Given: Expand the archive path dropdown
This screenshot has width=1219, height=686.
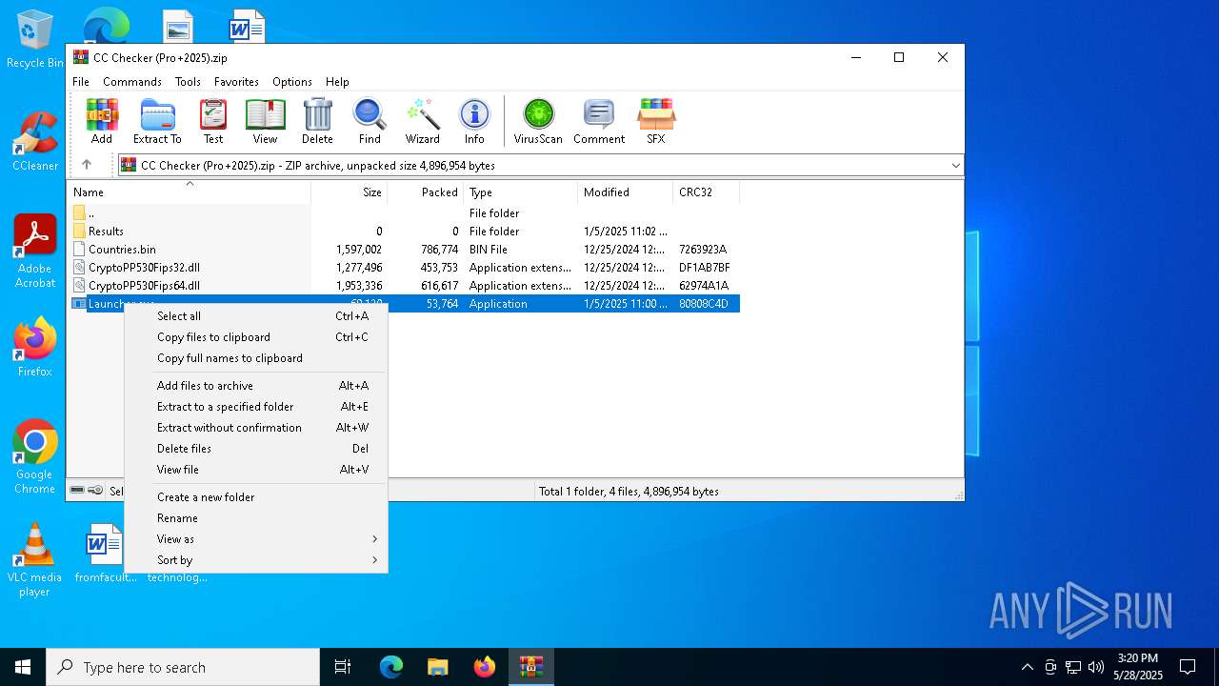Looking at the screenshot, I should 955,166.
